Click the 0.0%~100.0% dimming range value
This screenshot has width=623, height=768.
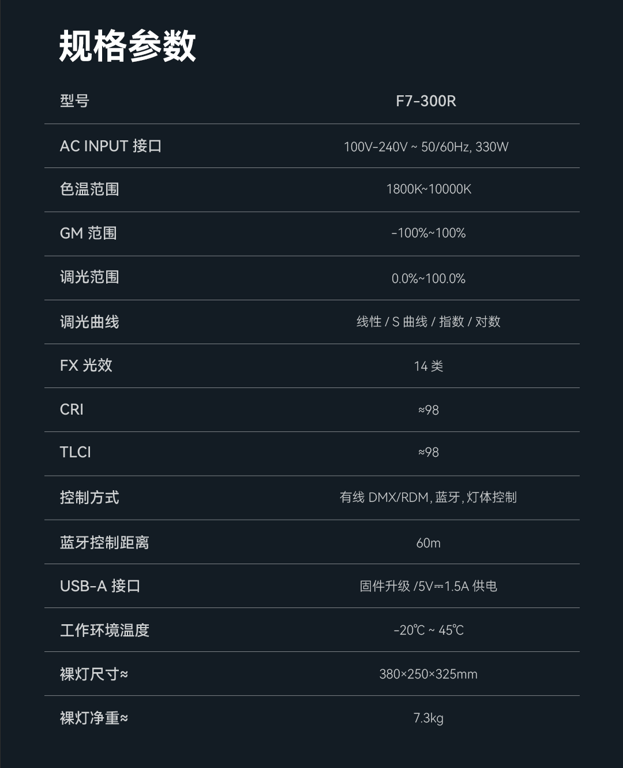429,278
